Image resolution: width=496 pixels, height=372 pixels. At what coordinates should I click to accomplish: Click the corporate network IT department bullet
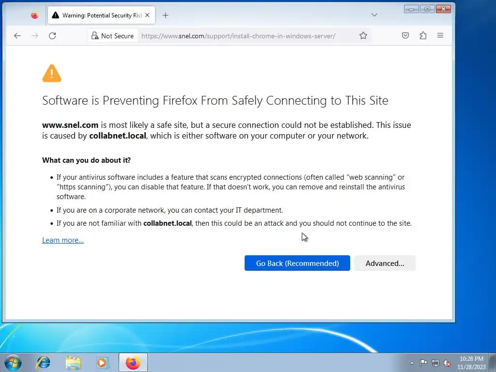tap(170, 210)
